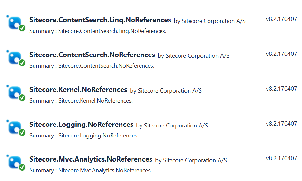
Task: Click author text next to Sitecore.Logging.NoReferences
Action: (172, 126)
